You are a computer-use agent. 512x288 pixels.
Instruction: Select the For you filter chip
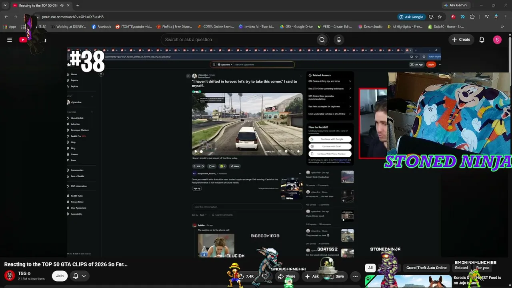(482, 268)
